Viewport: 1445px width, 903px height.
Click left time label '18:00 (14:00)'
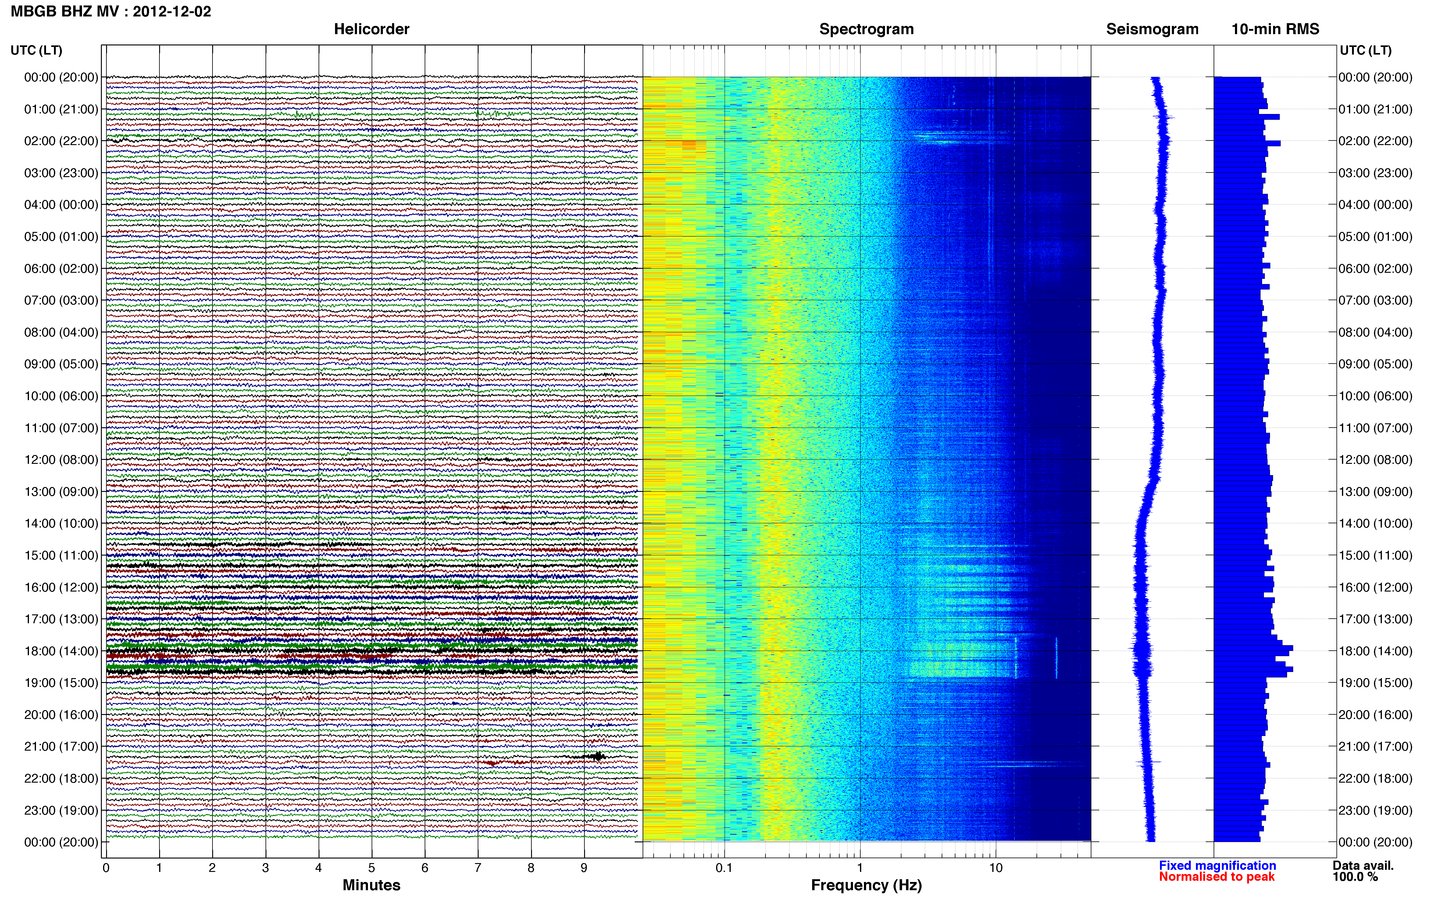(x=61, y=651)
